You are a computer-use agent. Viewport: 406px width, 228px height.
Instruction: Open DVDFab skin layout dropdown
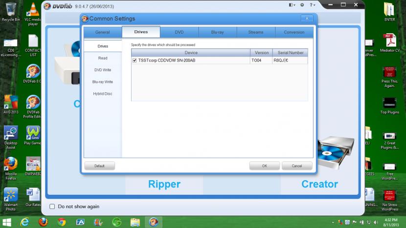(x=292, y=5)
